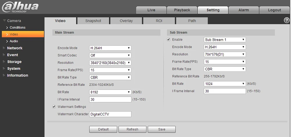Open the help question mark icon

287,20
